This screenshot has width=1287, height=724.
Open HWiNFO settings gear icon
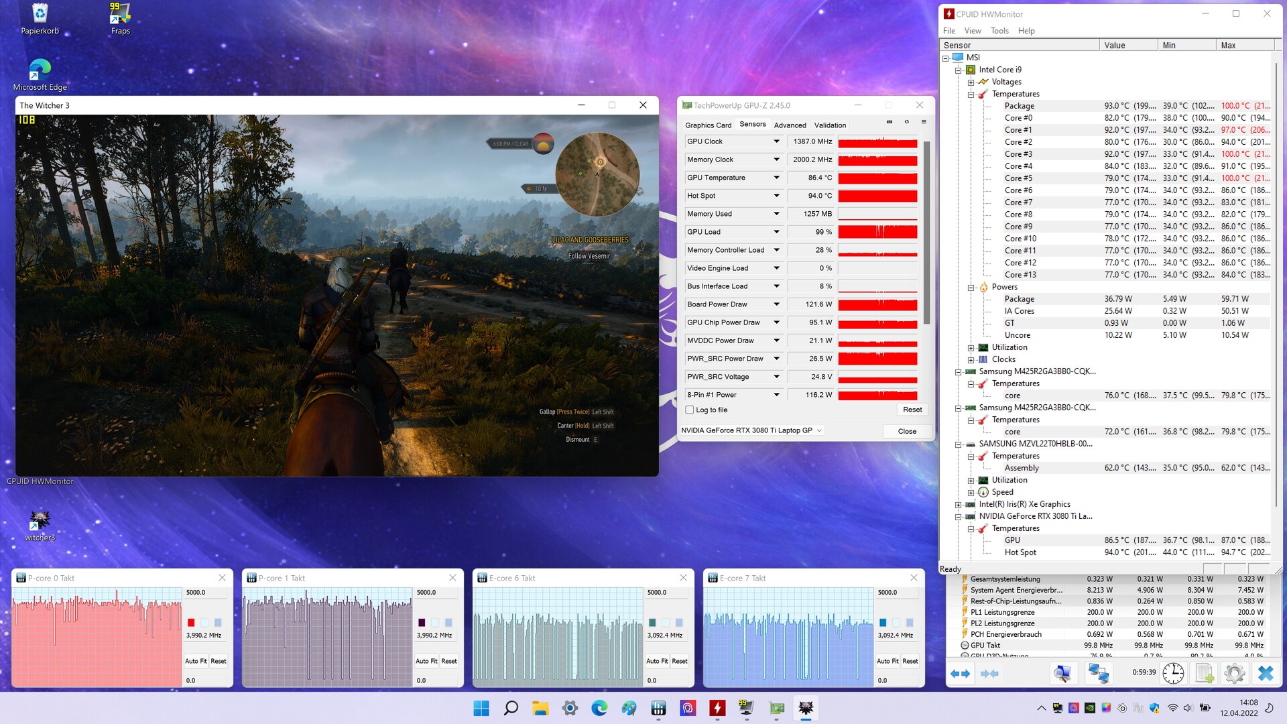(1235, 673)
